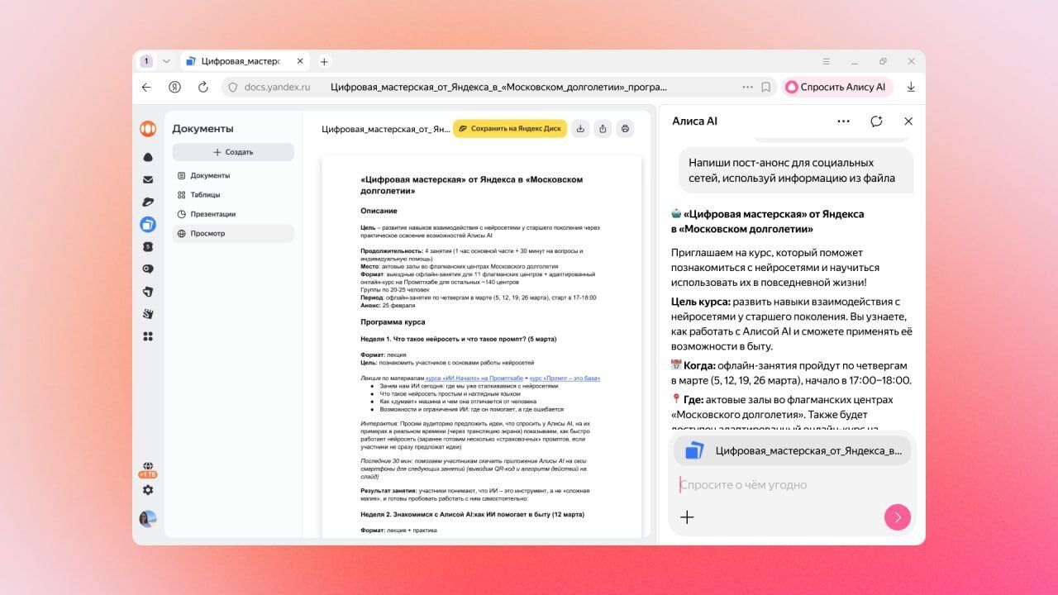Open the address bar overflow menu
Image resolution: width=1058 pixels, height=595 pixels.
pyautogui.click(x=746, y=86)
